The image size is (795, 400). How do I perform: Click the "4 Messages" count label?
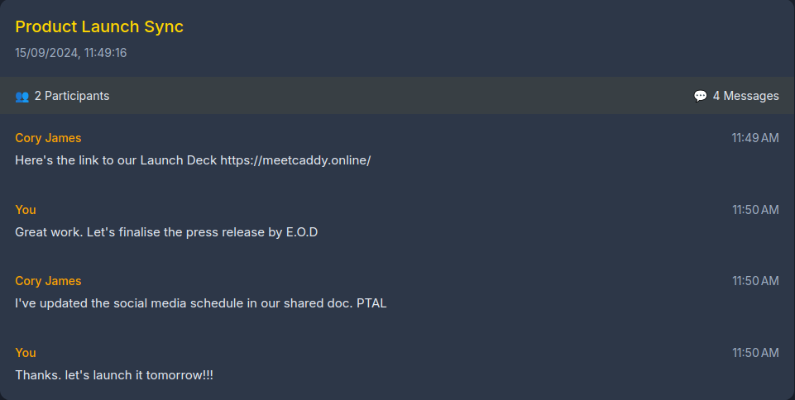[x=745, y=96]
